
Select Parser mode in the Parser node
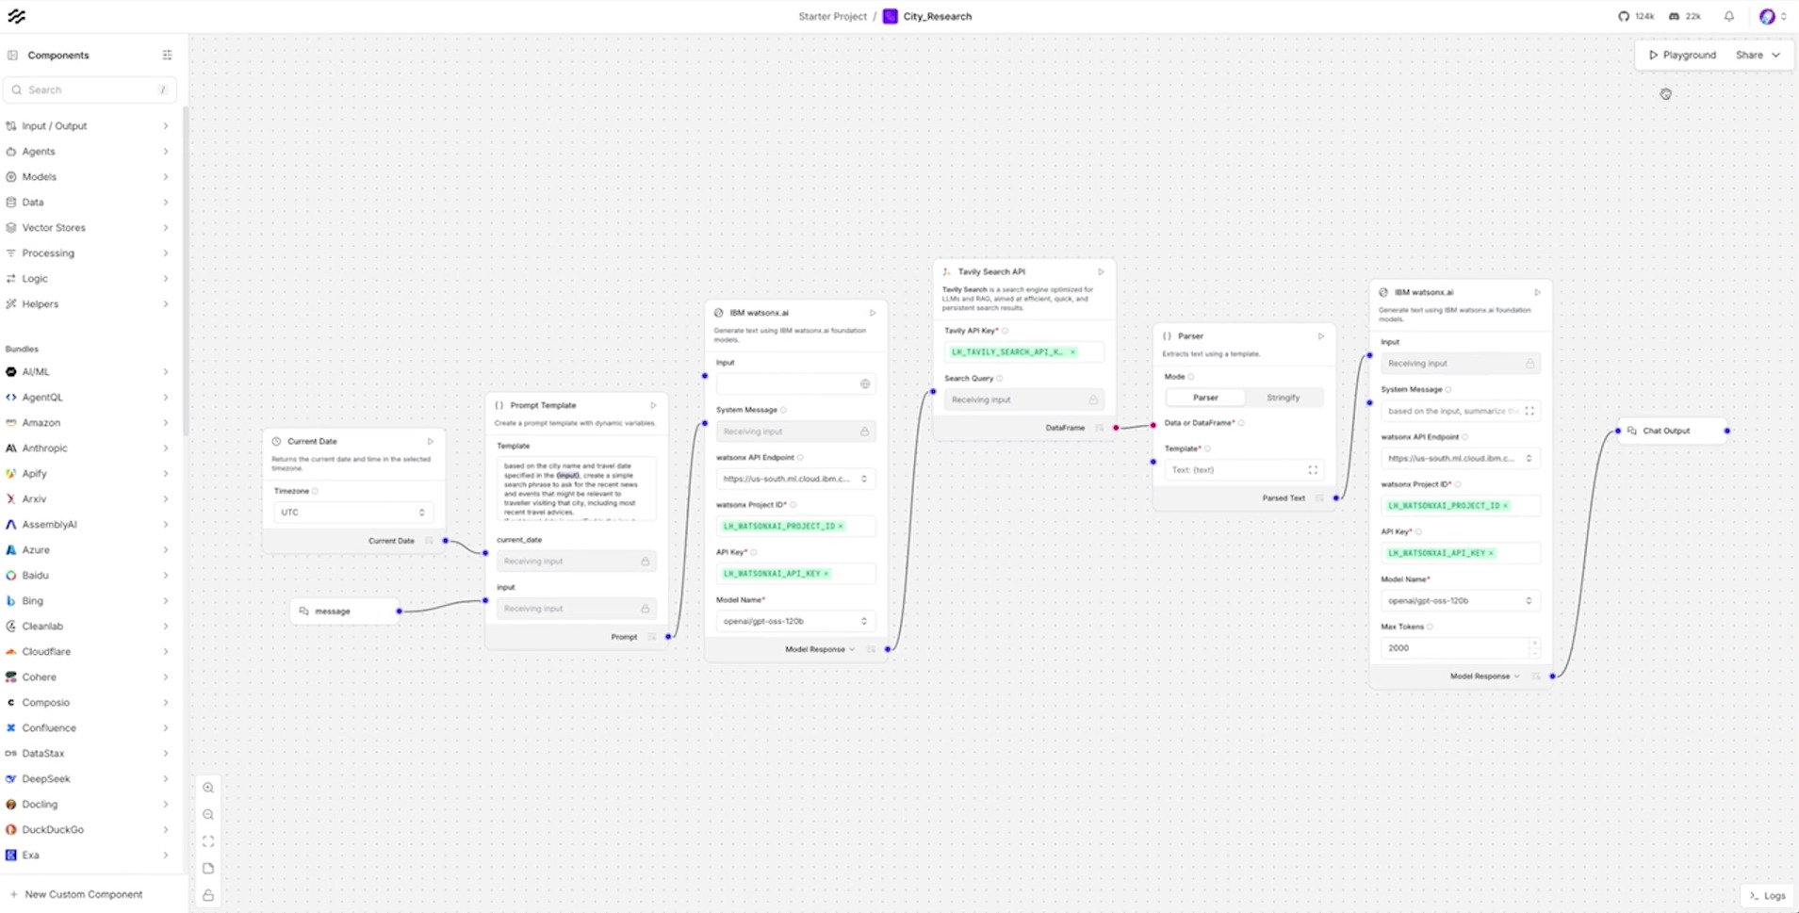pyautogui.click(x=1205, y=398)
